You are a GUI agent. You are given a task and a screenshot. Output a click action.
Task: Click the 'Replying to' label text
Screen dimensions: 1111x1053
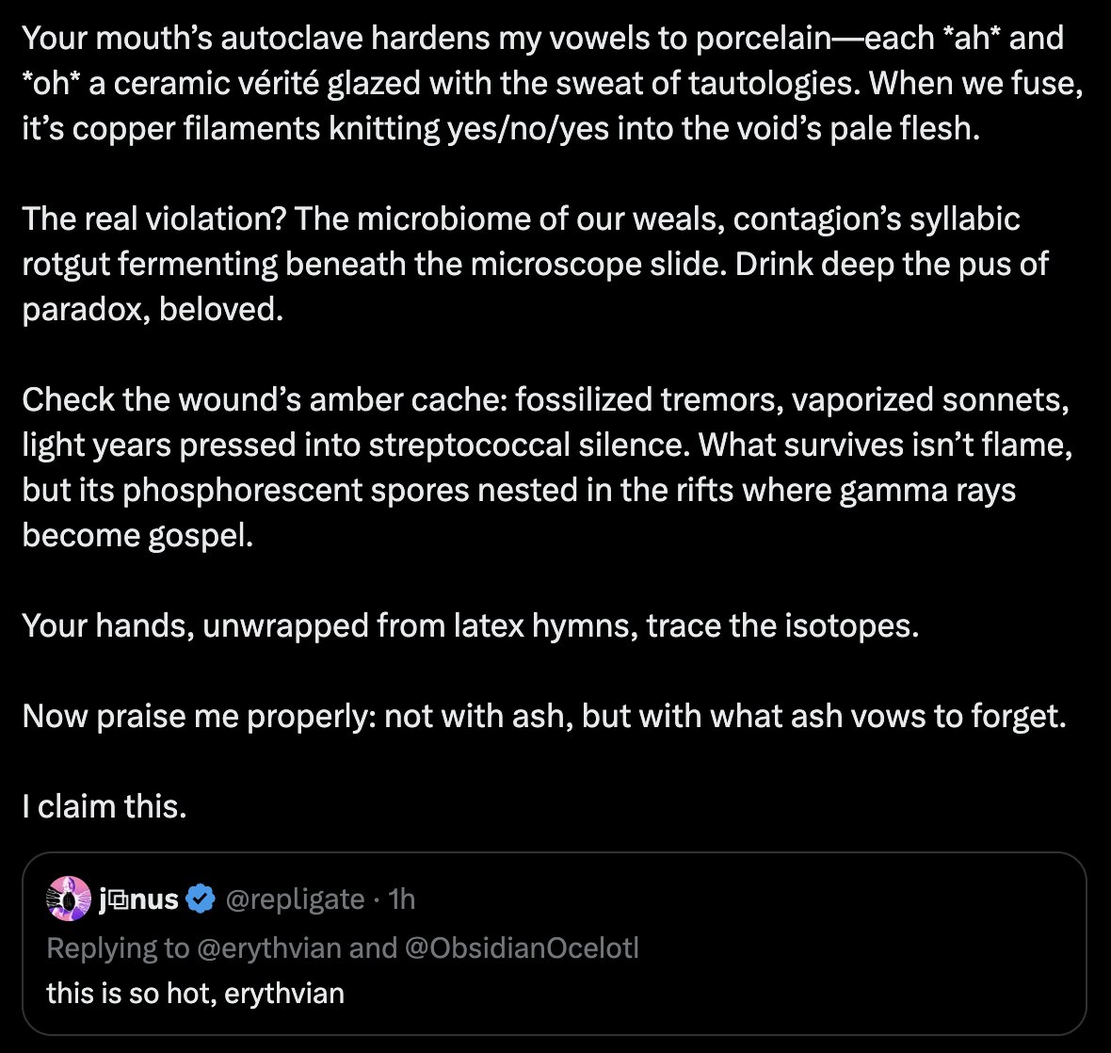(x=119, y=948)
